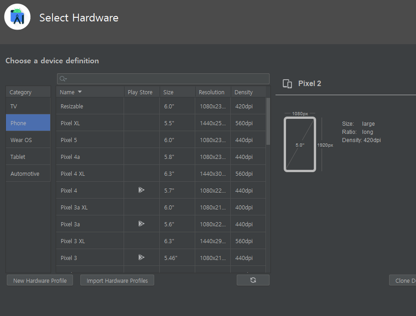Select the Pixel 4 name cell
416x316 pixels.
(90, 190)
